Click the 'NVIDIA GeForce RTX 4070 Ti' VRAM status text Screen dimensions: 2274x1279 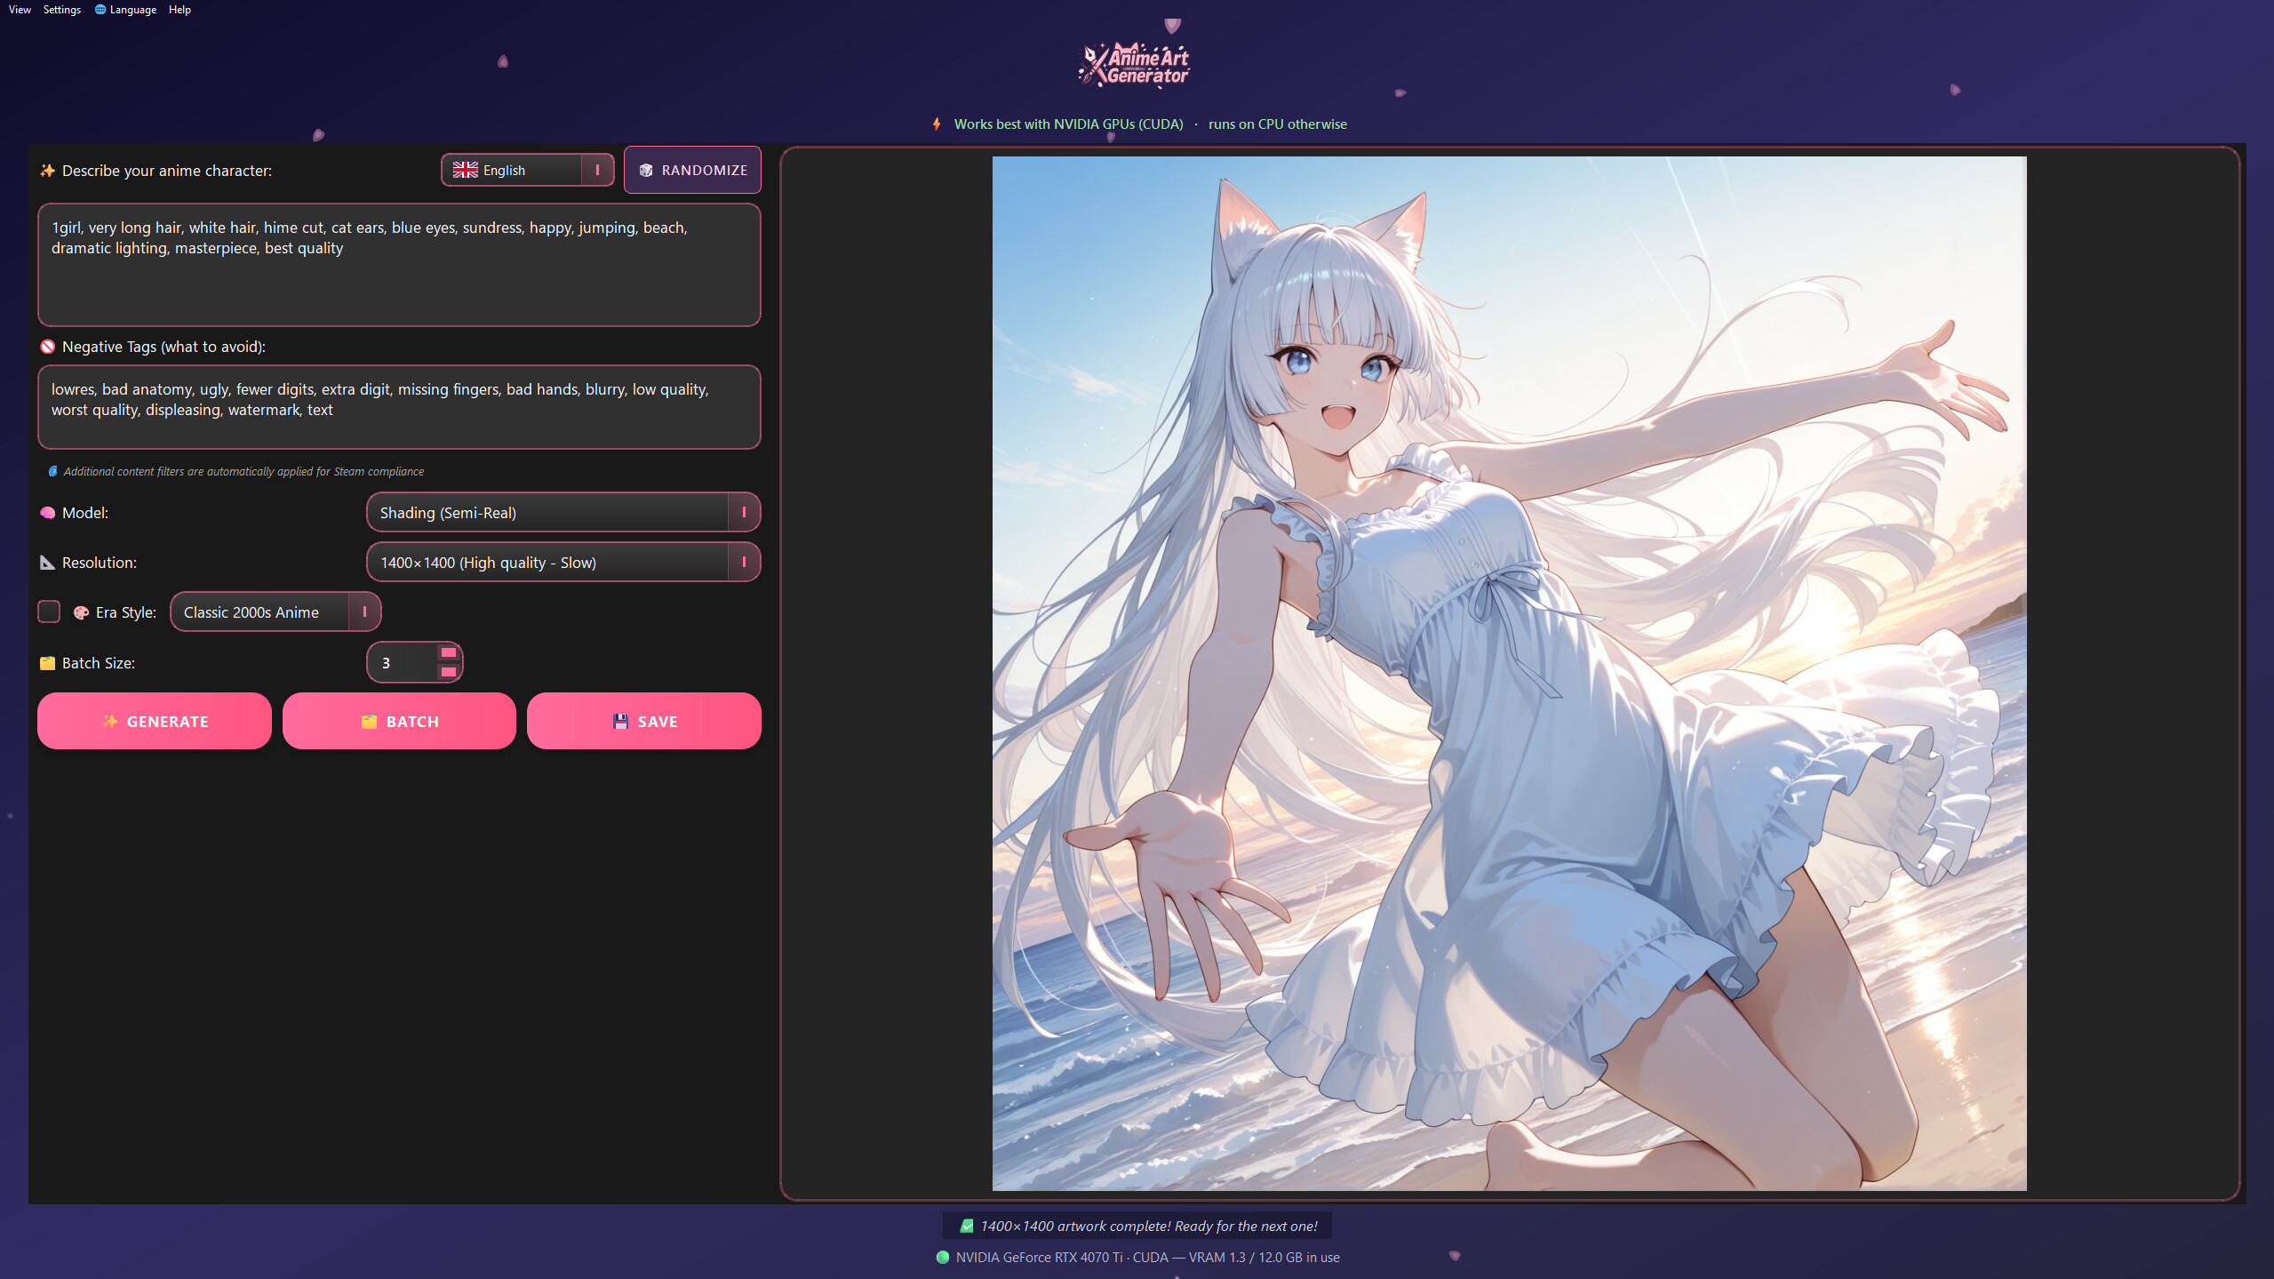tap(1147, 1257)
